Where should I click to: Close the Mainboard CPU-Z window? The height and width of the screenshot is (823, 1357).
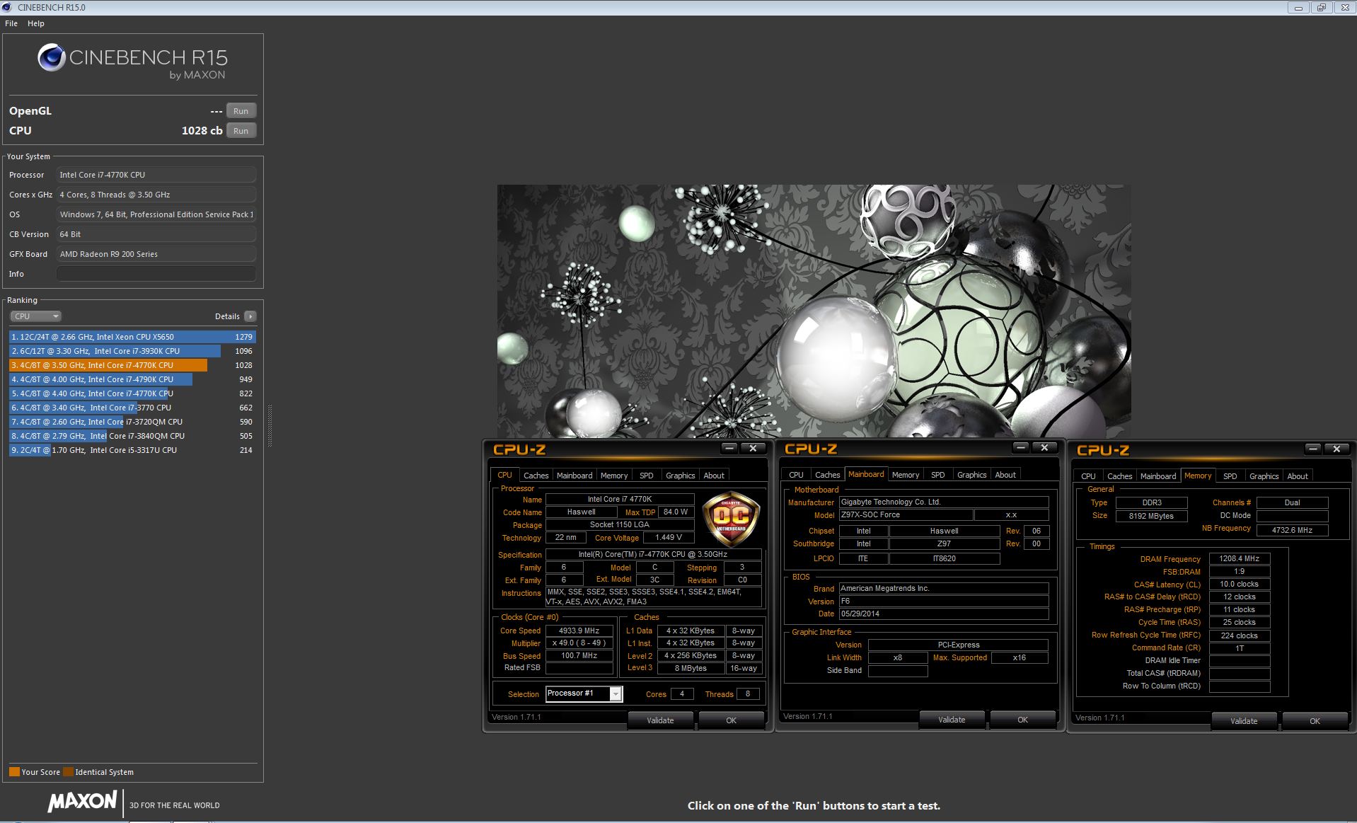pyautogui.click(x=1044, y=447)
